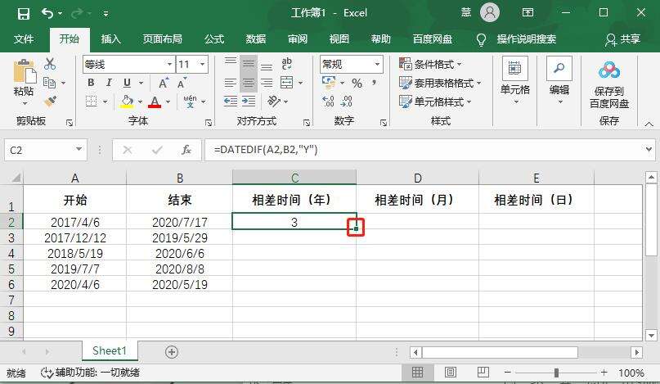Align text to top
The width and height of the screenshot is (660, 384).
point(231,63)
